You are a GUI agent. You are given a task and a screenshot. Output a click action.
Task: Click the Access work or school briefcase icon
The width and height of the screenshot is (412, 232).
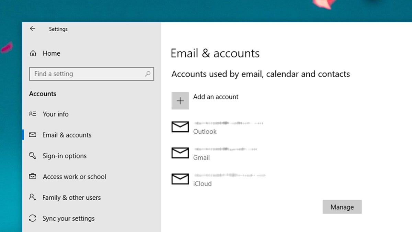(33, 177)
